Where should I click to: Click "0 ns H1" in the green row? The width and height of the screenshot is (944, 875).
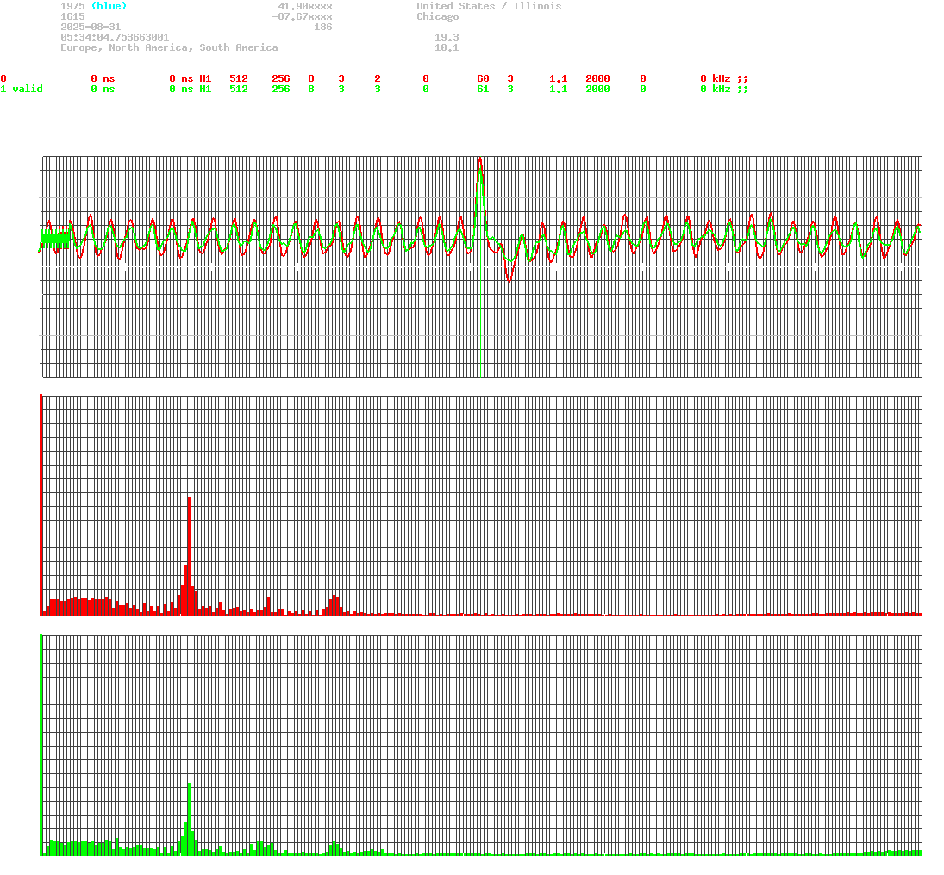pyautogui.click(x=191, y=89)
